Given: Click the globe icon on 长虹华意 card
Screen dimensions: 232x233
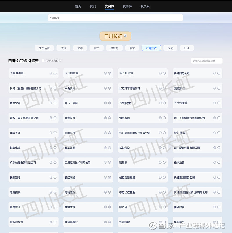Looking at the screenshot, I should 160,73.
